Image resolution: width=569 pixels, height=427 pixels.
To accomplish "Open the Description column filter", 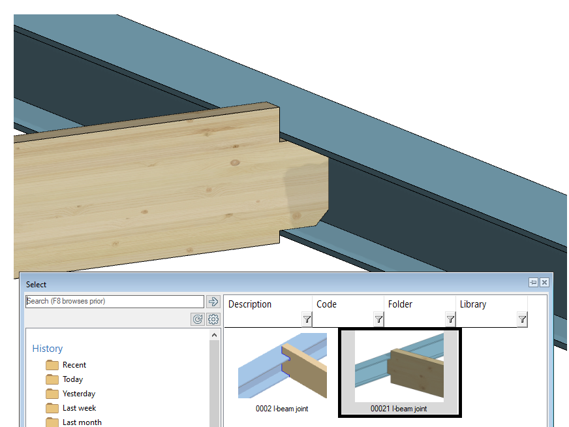I will [x=307, y=319].
